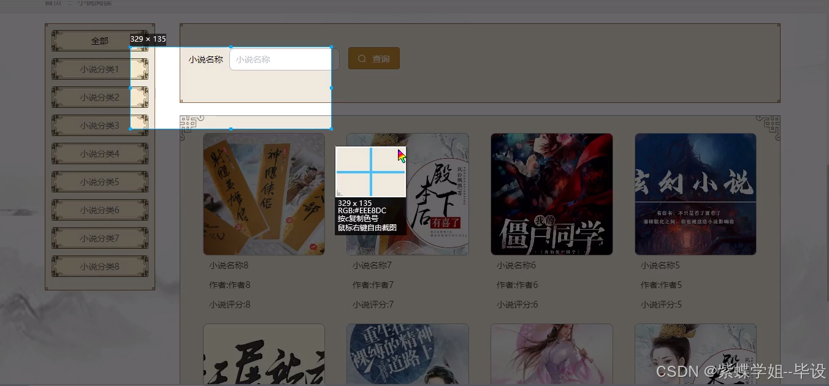Click author text 作者:作者7
The width and height of the screenshot is (829, 386).
click(373, 285)
